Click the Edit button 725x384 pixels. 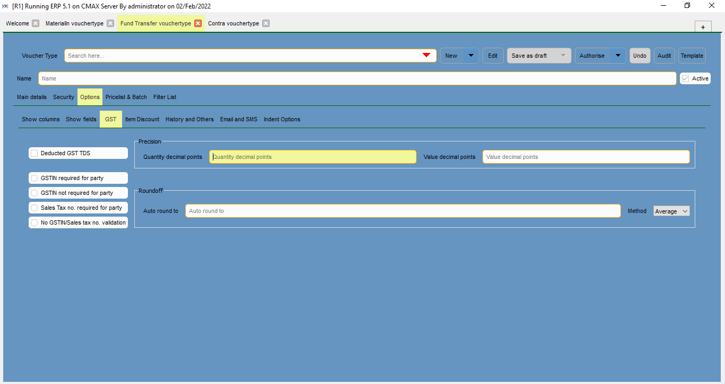coord(493,56)
